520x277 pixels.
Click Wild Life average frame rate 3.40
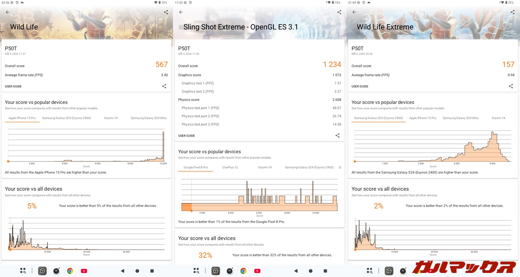(x=164, y=75)
